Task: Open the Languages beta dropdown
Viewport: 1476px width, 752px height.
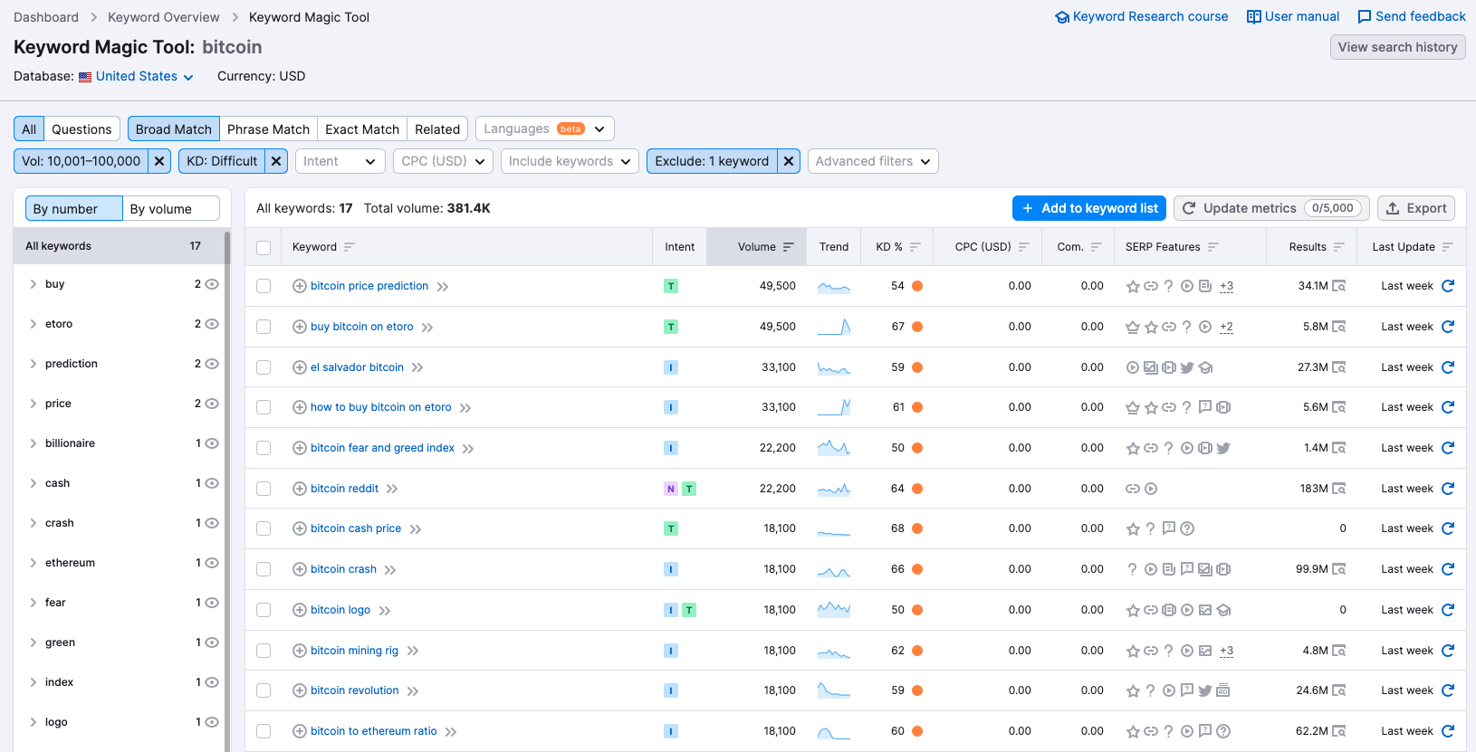Action: 545,129
